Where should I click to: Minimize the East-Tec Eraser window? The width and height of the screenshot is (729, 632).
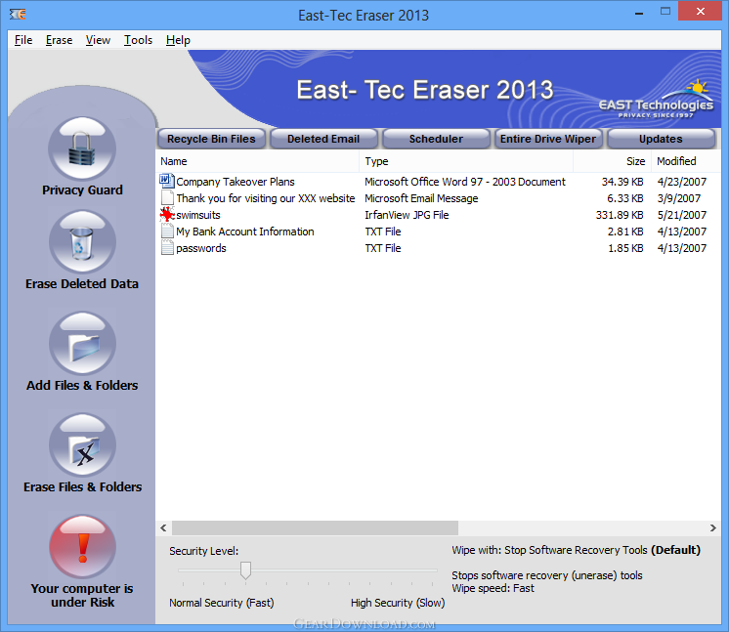[x=639, y=13]
